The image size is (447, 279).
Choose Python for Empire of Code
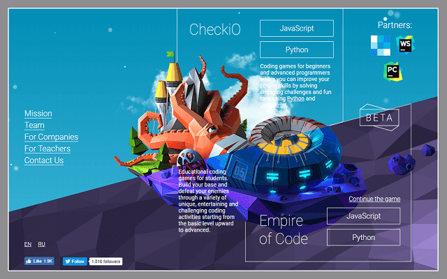(363, 237)
